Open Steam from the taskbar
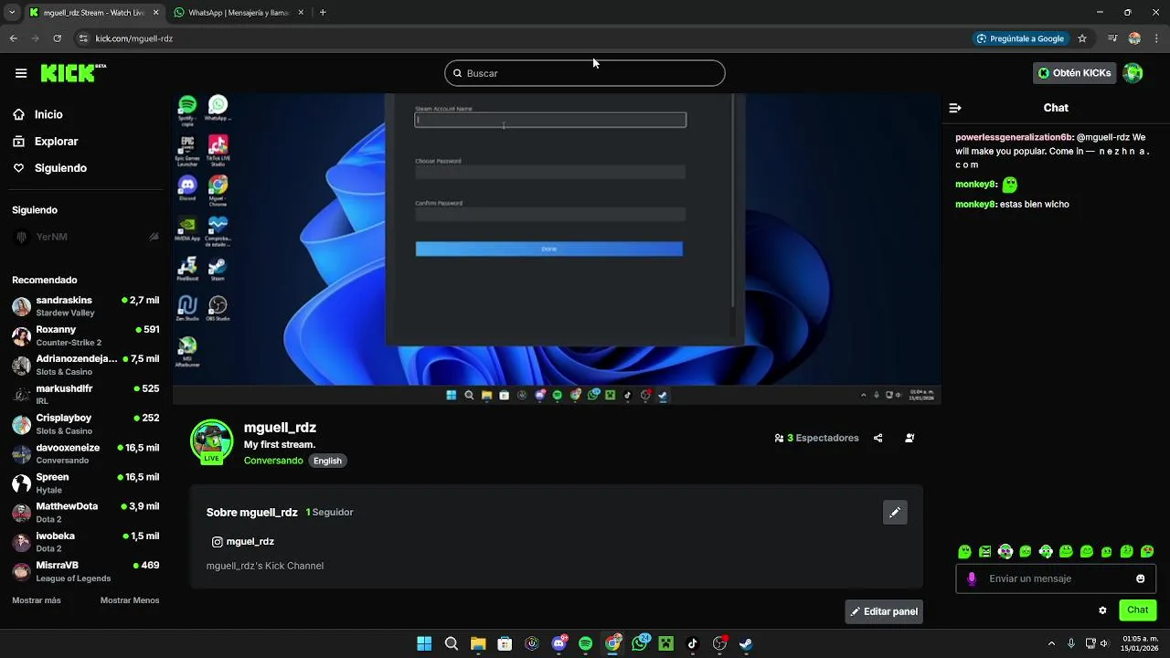The image size is (1170, 658). 746,643
